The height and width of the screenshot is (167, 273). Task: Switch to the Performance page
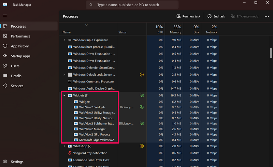click(x=20, y=36)
